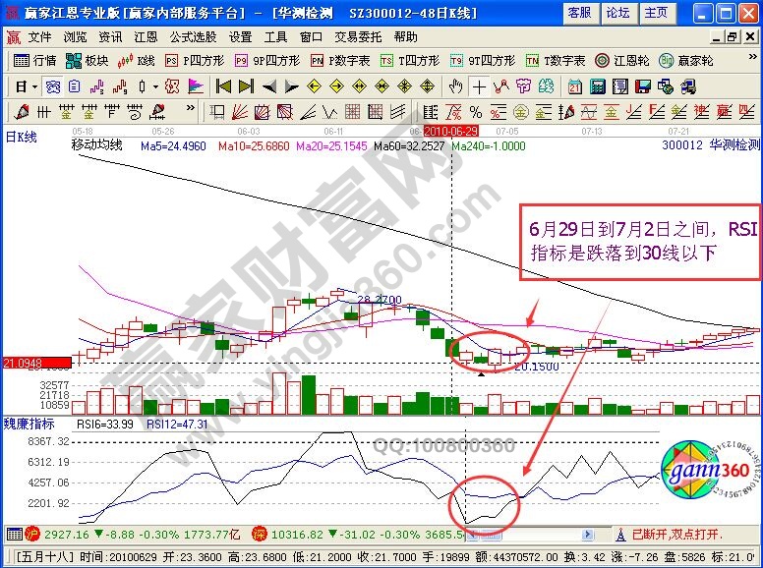763x568 pixels.
Task: Open the 公式选股 menu
Action: click(x=193, y=36)
